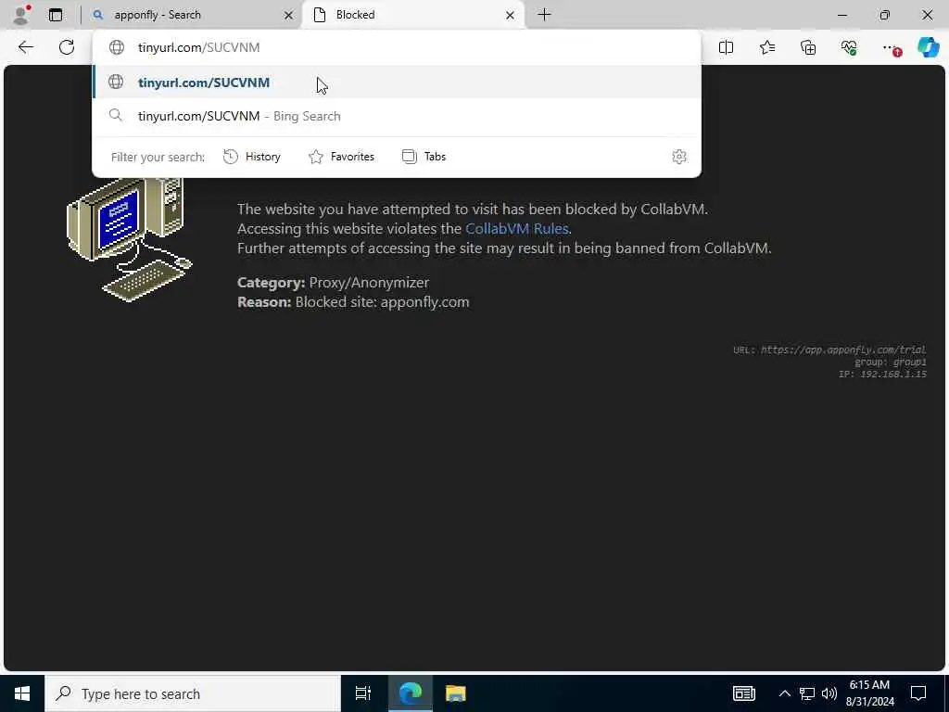Open File Explorer from the taskbar
This screenshot has width=949, height=712.
(455, 693)
